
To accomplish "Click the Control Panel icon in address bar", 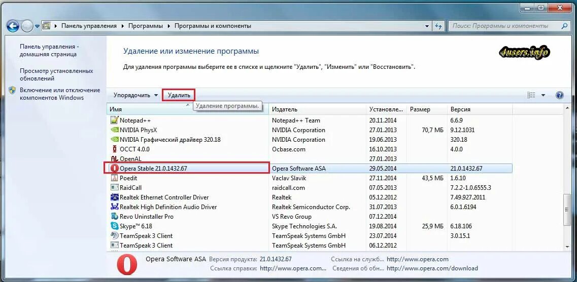I will click(46, 26).
